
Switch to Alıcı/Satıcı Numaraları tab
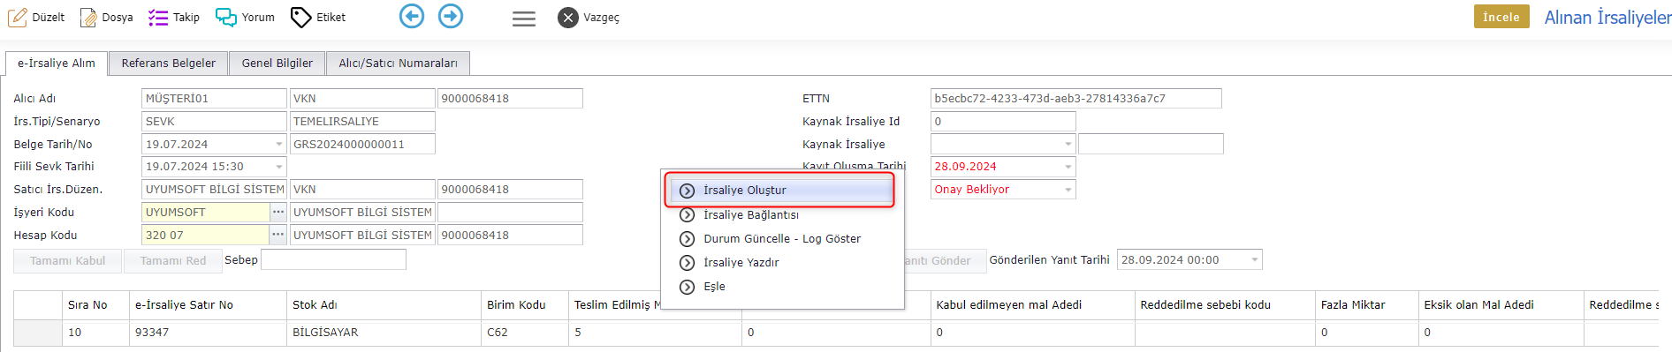399,63
